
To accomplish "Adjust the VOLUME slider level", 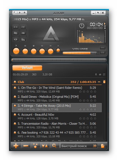I will tap(80, 53).
